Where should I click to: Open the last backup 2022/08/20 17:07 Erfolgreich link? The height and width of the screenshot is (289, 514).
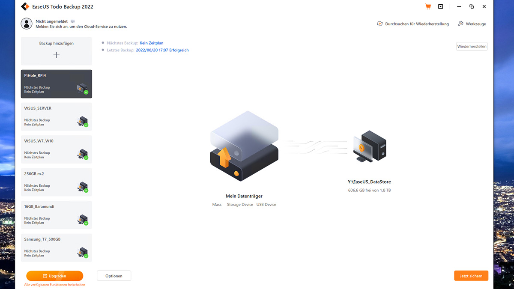tap(162, 50)
